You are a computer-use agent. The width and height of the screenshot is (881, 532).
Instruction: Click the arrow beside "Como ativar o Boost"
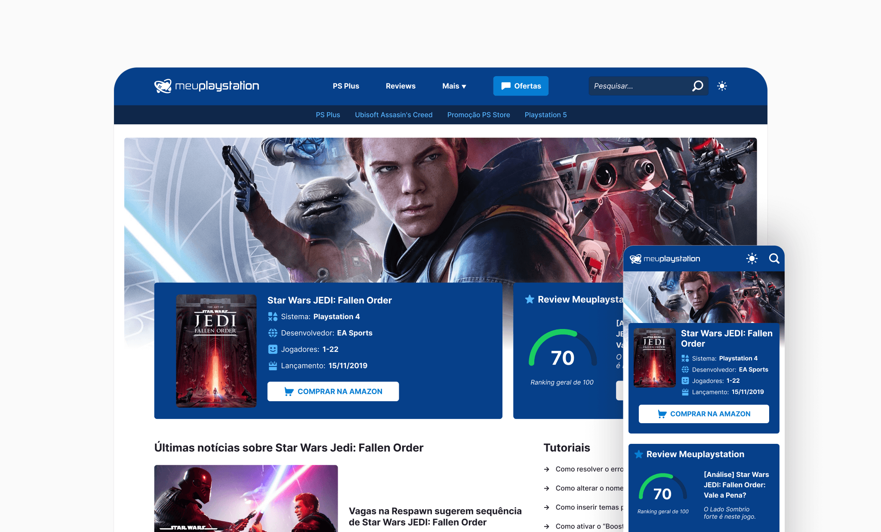[x=546, y=526]
